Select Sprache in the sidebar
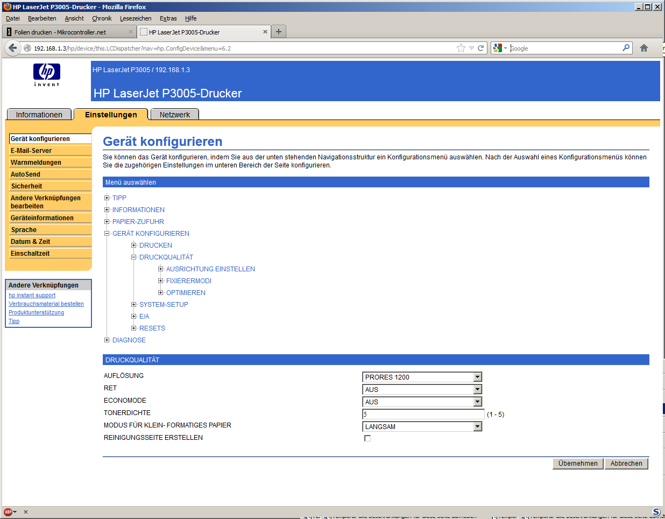Viewport: 665px width, 519px height. pos(51,230)
